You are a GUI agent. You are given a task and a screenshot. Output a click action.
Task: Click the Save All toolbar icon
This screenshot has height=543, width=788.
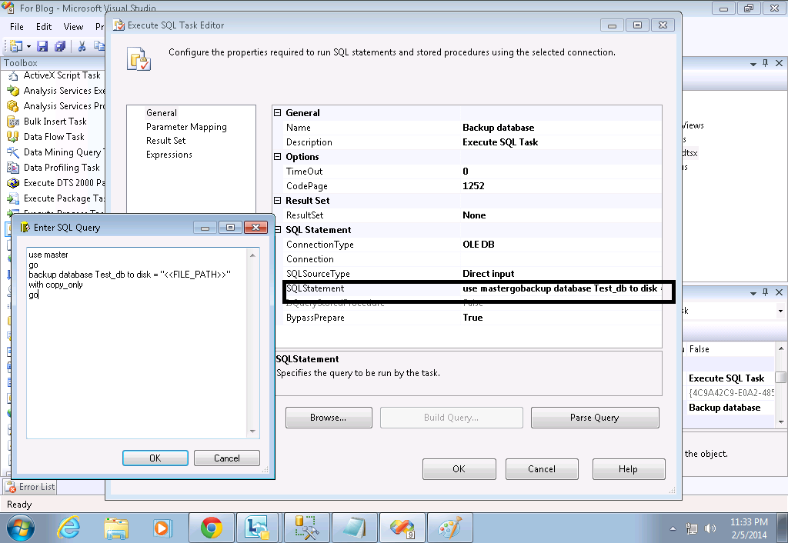pos(60,46)
